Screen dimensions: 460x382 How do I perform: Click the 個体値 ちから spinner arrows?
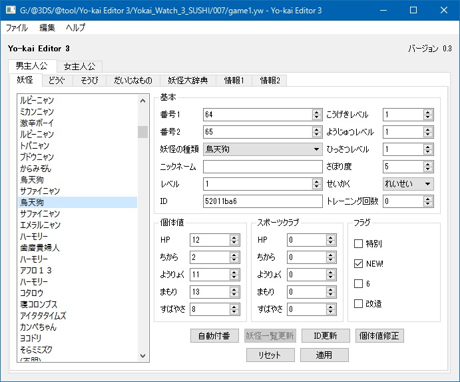(x=234, y=257)
